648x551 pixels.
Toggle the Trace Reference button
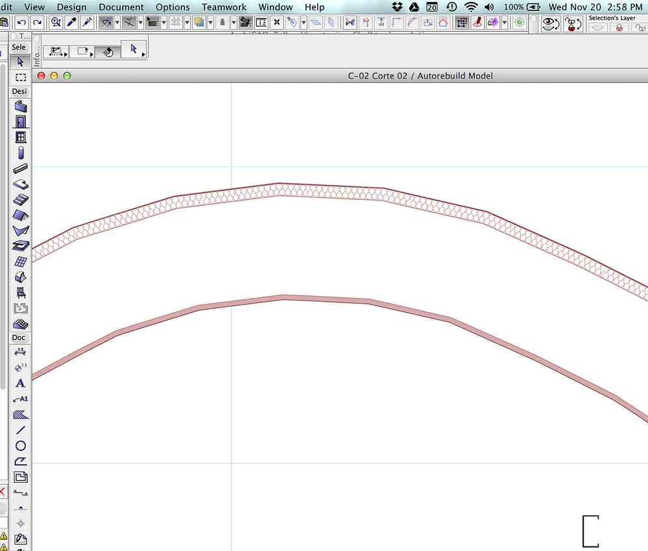pos(199,22)
